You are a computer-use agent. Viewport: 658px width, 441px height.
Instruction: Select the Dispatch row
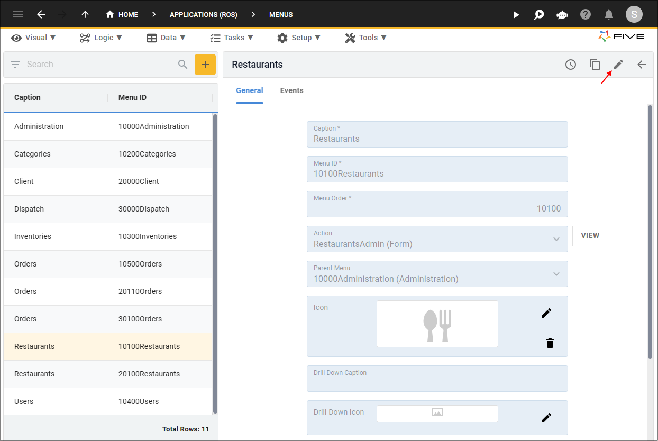[x=108, y=209]
